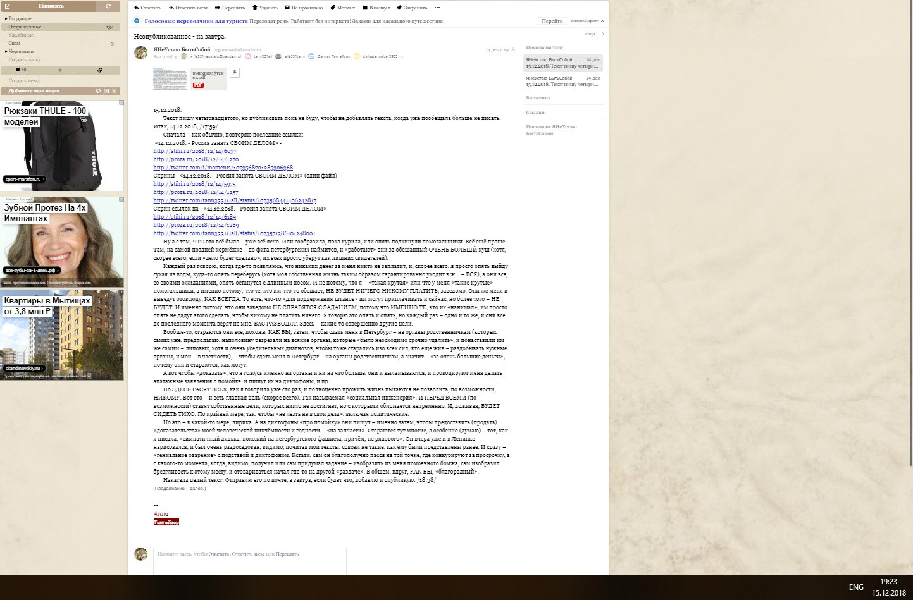Add Mail.ru mailbox via @ icon
913x600 pixels.
coord(98,91)
